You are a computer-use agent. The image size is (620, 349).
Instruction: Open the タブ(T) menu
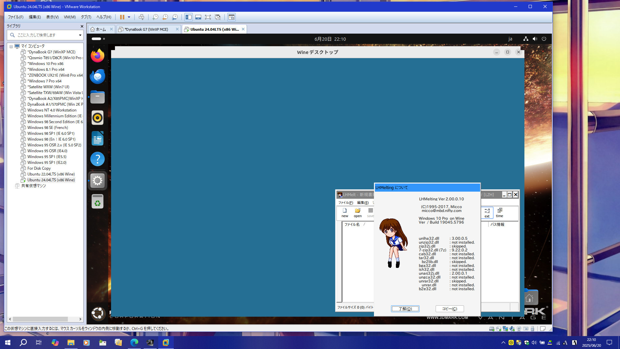pyautogui.click(x=86, y=17)
